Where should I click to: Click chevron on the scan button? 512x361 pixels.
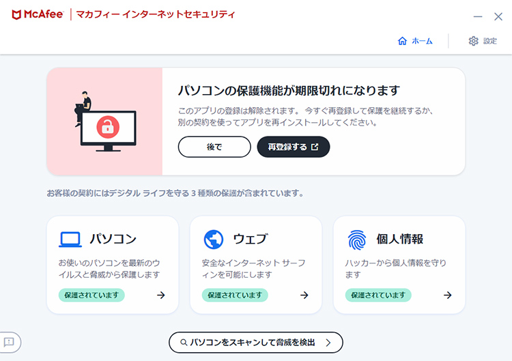[328, 343]
